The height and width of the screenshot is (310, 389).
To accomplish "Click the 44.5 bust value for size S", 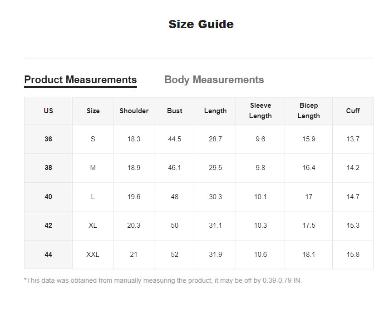I will point(175,139).
